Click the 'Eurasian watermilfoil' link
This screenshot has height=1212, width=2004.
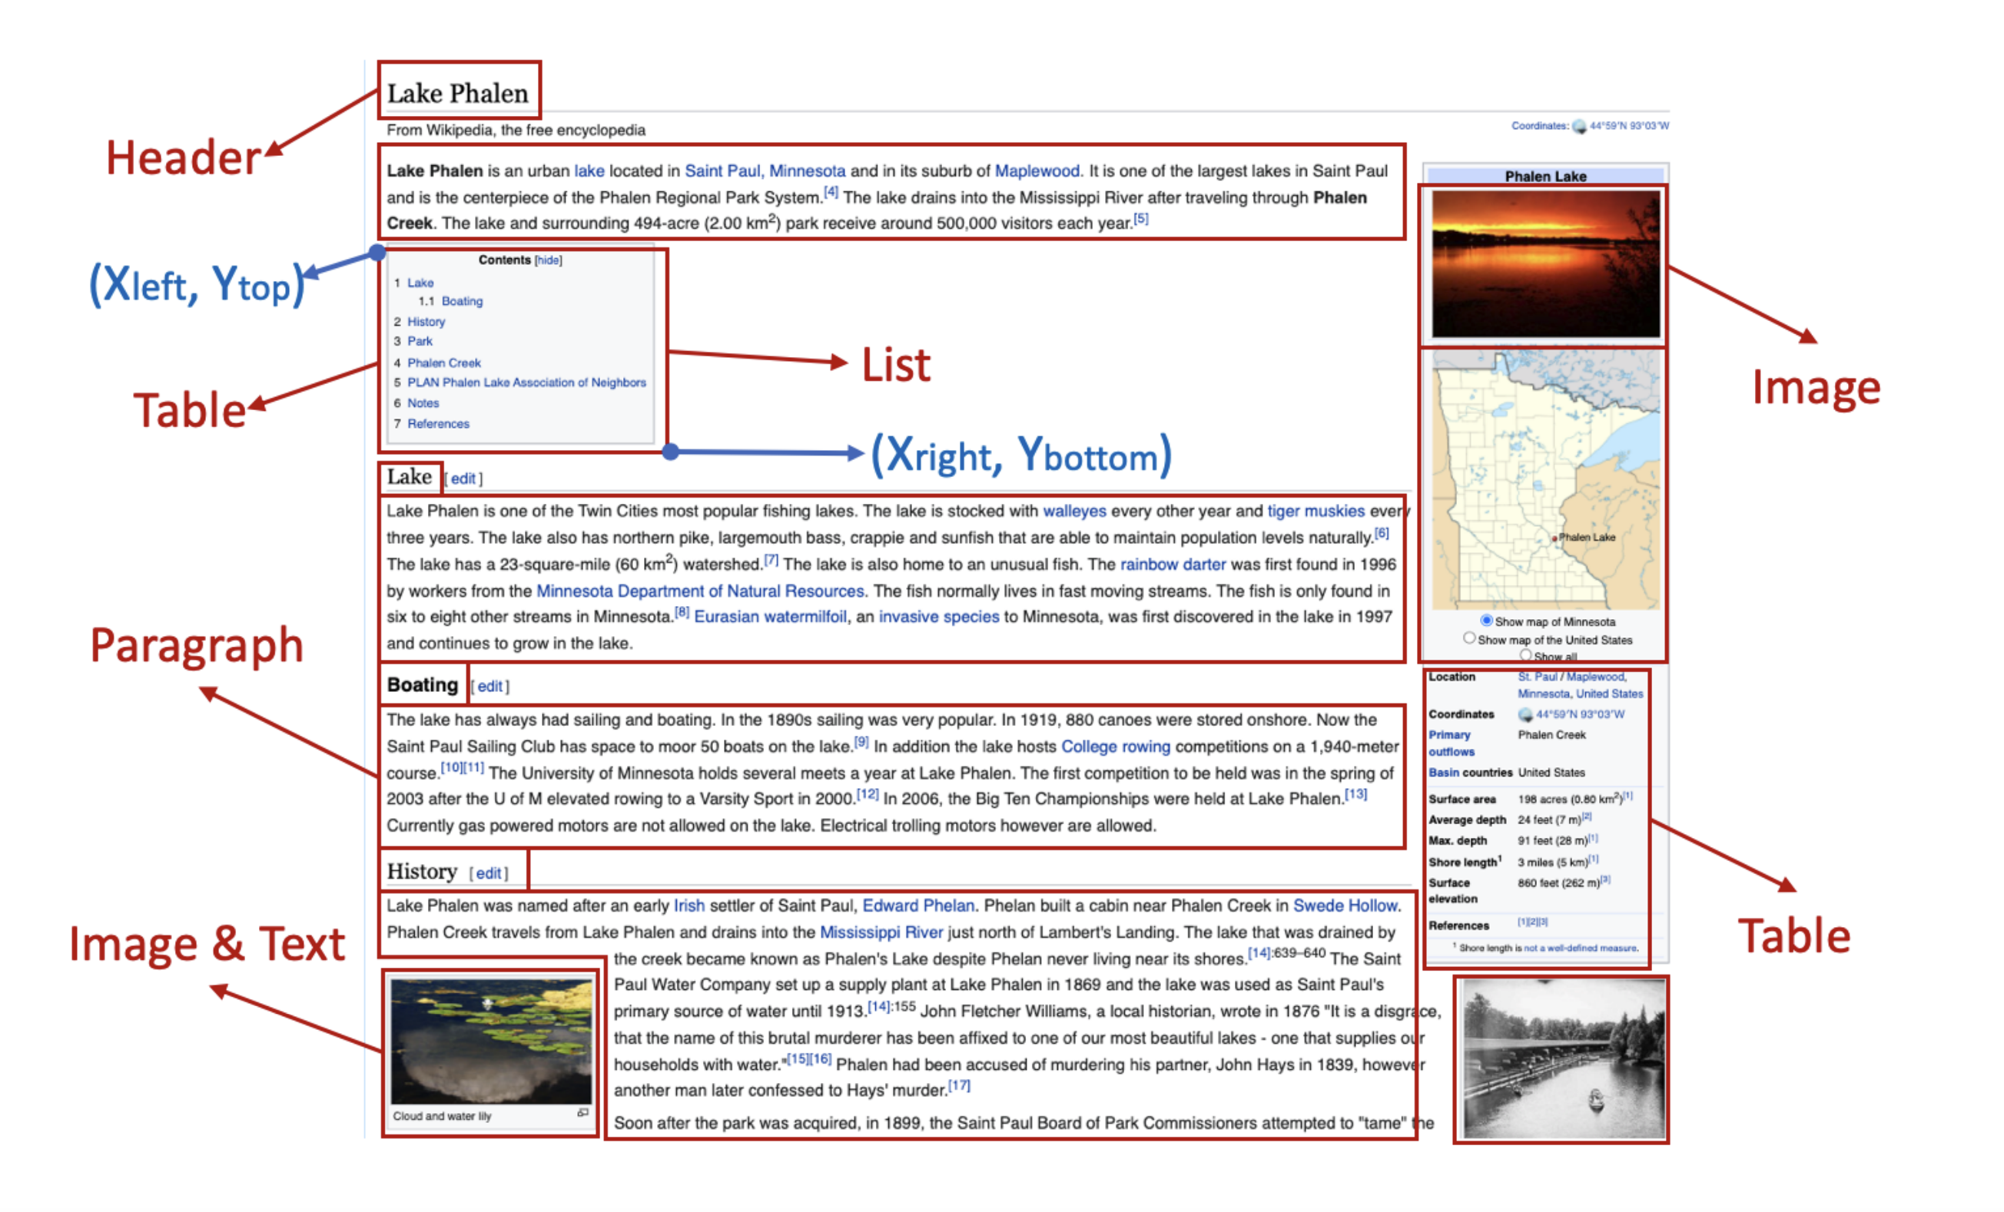pos(769,617)
